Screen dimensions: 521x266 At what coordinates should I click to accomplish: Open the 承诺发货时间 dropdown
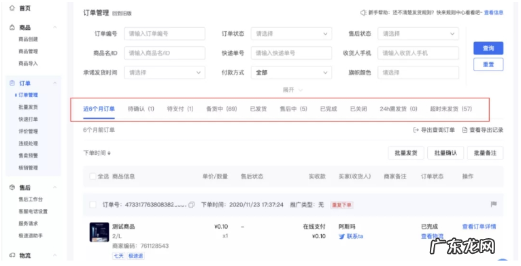click(x=165, y=73)
